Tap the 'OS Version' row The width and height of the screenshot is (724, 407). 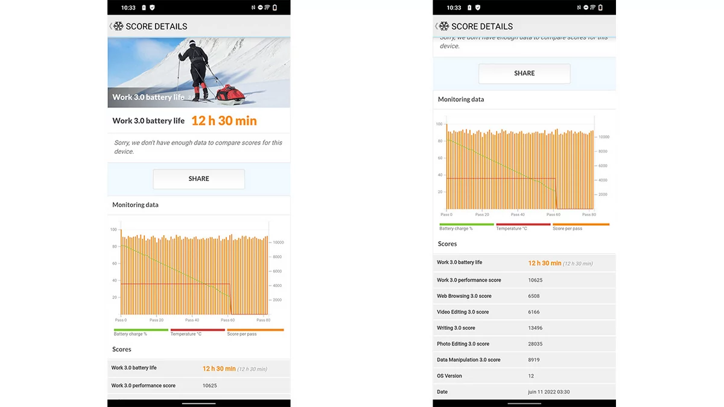point(524,376)
